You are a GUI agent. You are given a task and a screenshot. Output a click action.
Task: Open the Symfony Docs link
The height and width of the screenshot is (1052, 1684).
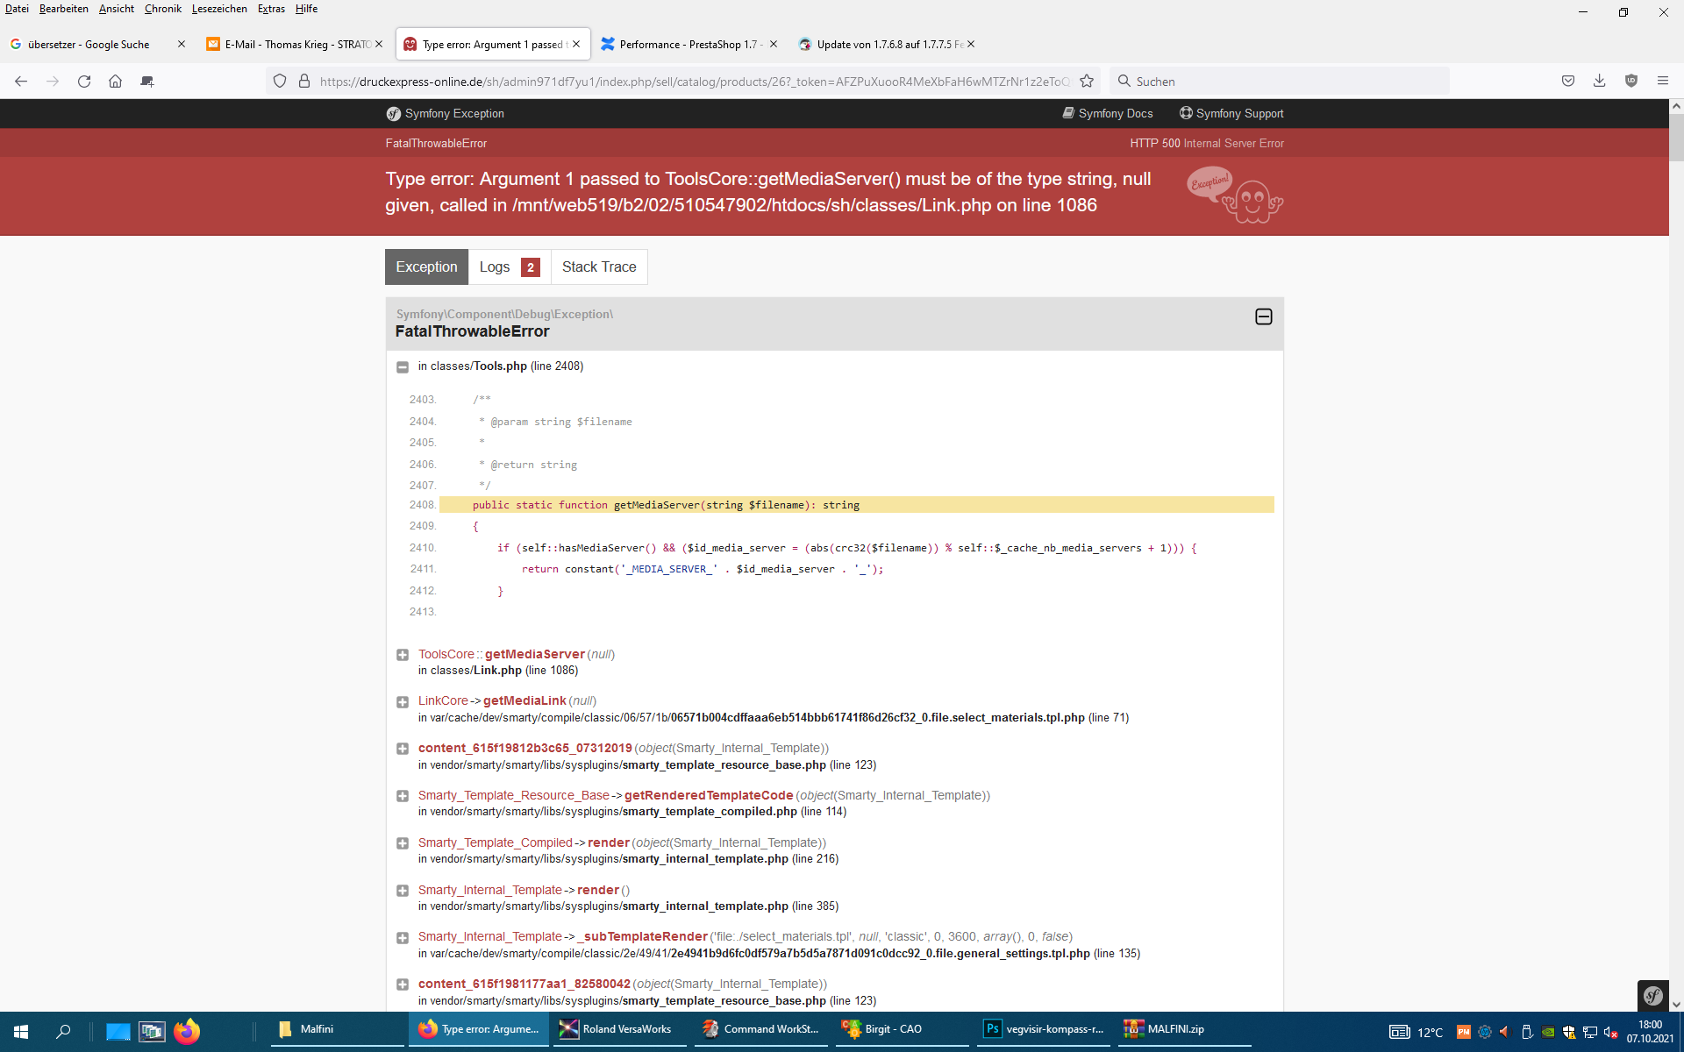(1108, 114)
